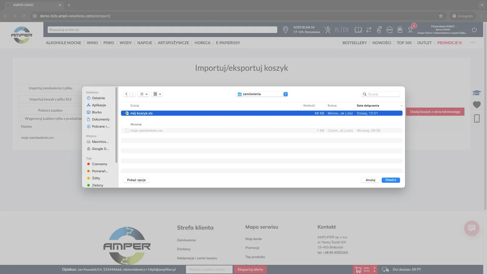Click the shopping cart icon in footer bar
This screenshot has width=487, height=274.
pyautogui.click(x=358, y=269)
